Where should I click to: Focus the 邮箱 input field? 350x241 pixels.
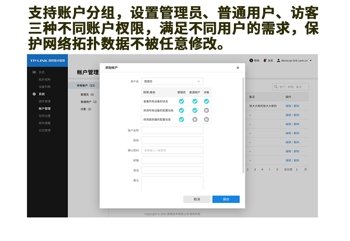point(172,161)
